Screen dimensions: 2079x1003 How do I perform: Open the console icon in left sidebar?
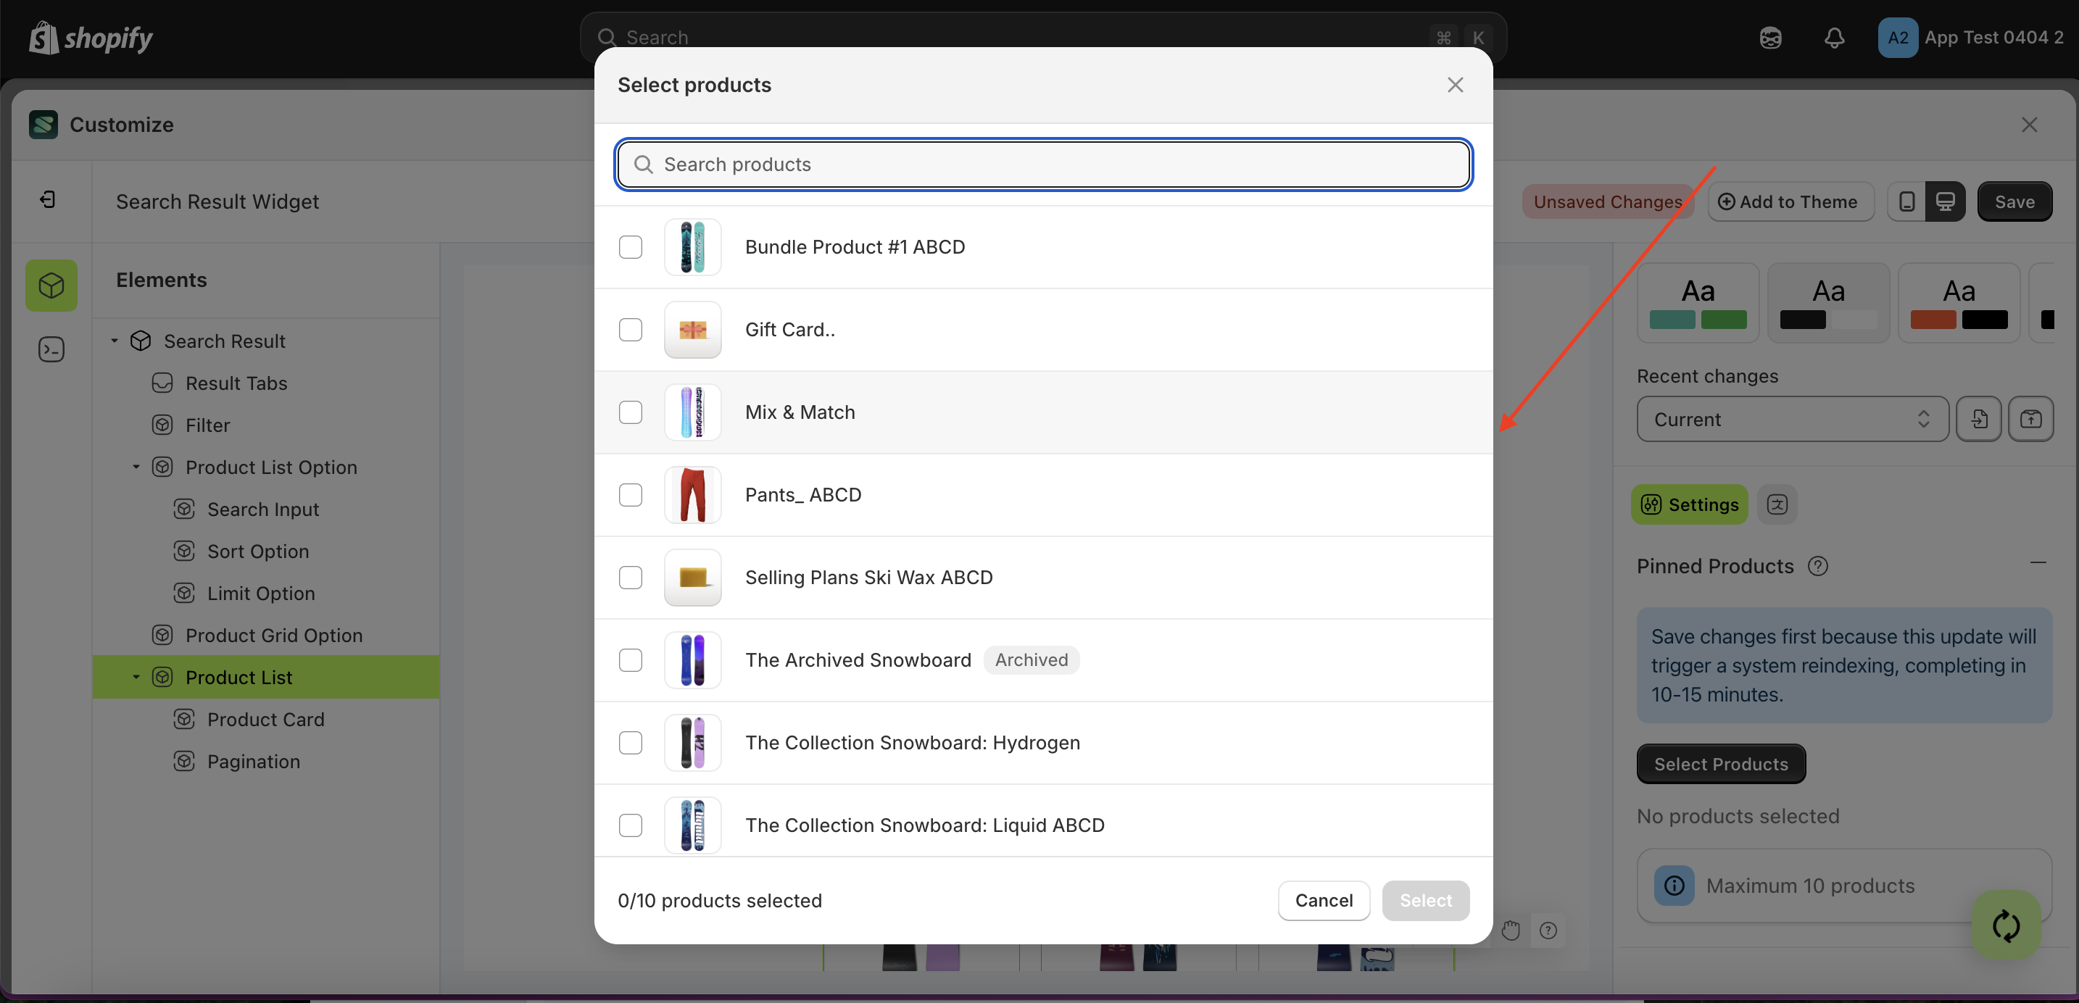[51, 349]
